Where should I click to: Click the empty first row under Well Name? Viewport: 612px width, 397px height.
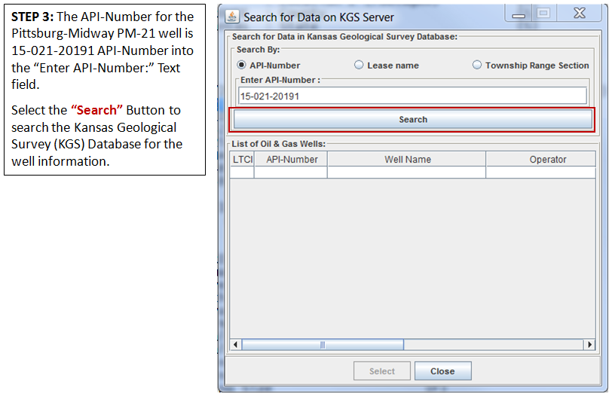[407, 173]
